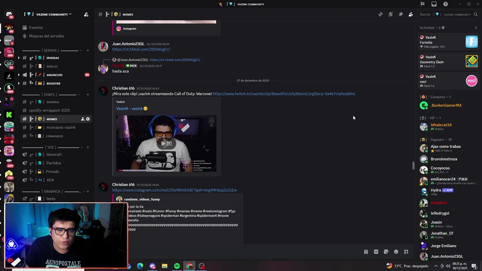Viewport: 482px width, 271px height.
Task: Join the Privado voice channel
Action: tap(55, 172)
